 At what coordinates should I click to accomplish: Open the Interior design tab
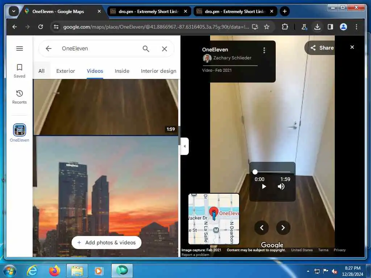(159, 71)
